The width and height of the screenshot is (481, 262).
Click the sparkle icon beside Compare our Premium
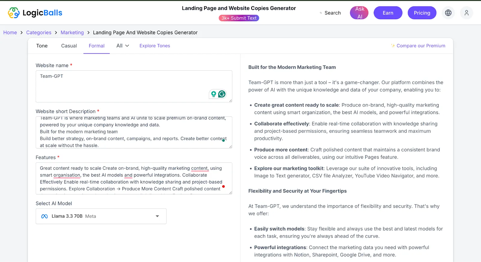[x=393, y=46]
